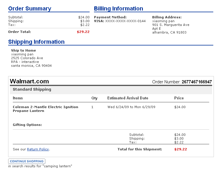This screenshot has height=174, width=222.
Task: Click the Items column header
Action: coord(18,98)
